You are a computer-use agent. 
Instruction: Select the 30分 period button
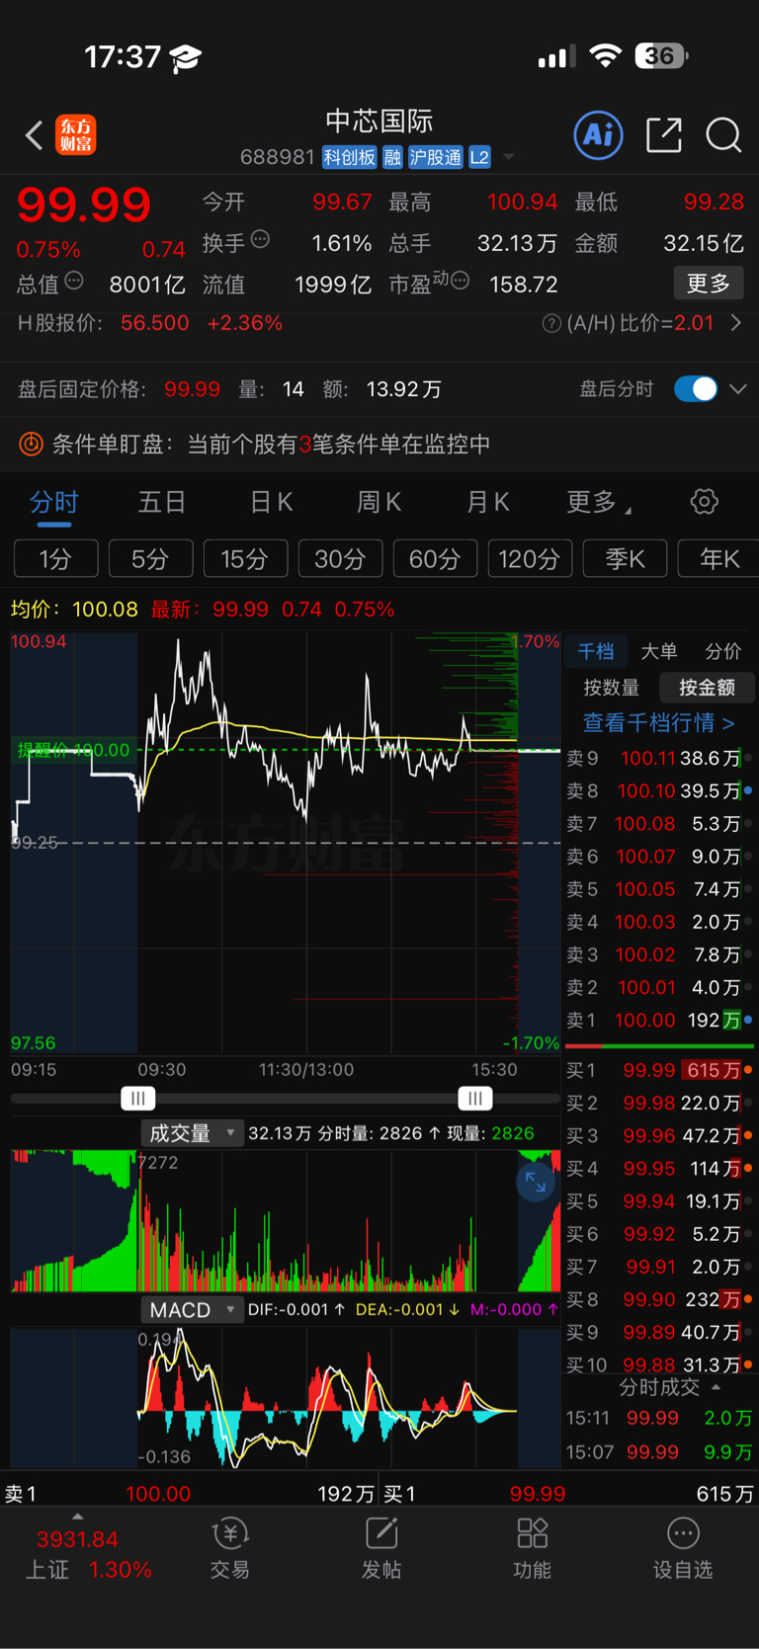click(x=341, y=559)
